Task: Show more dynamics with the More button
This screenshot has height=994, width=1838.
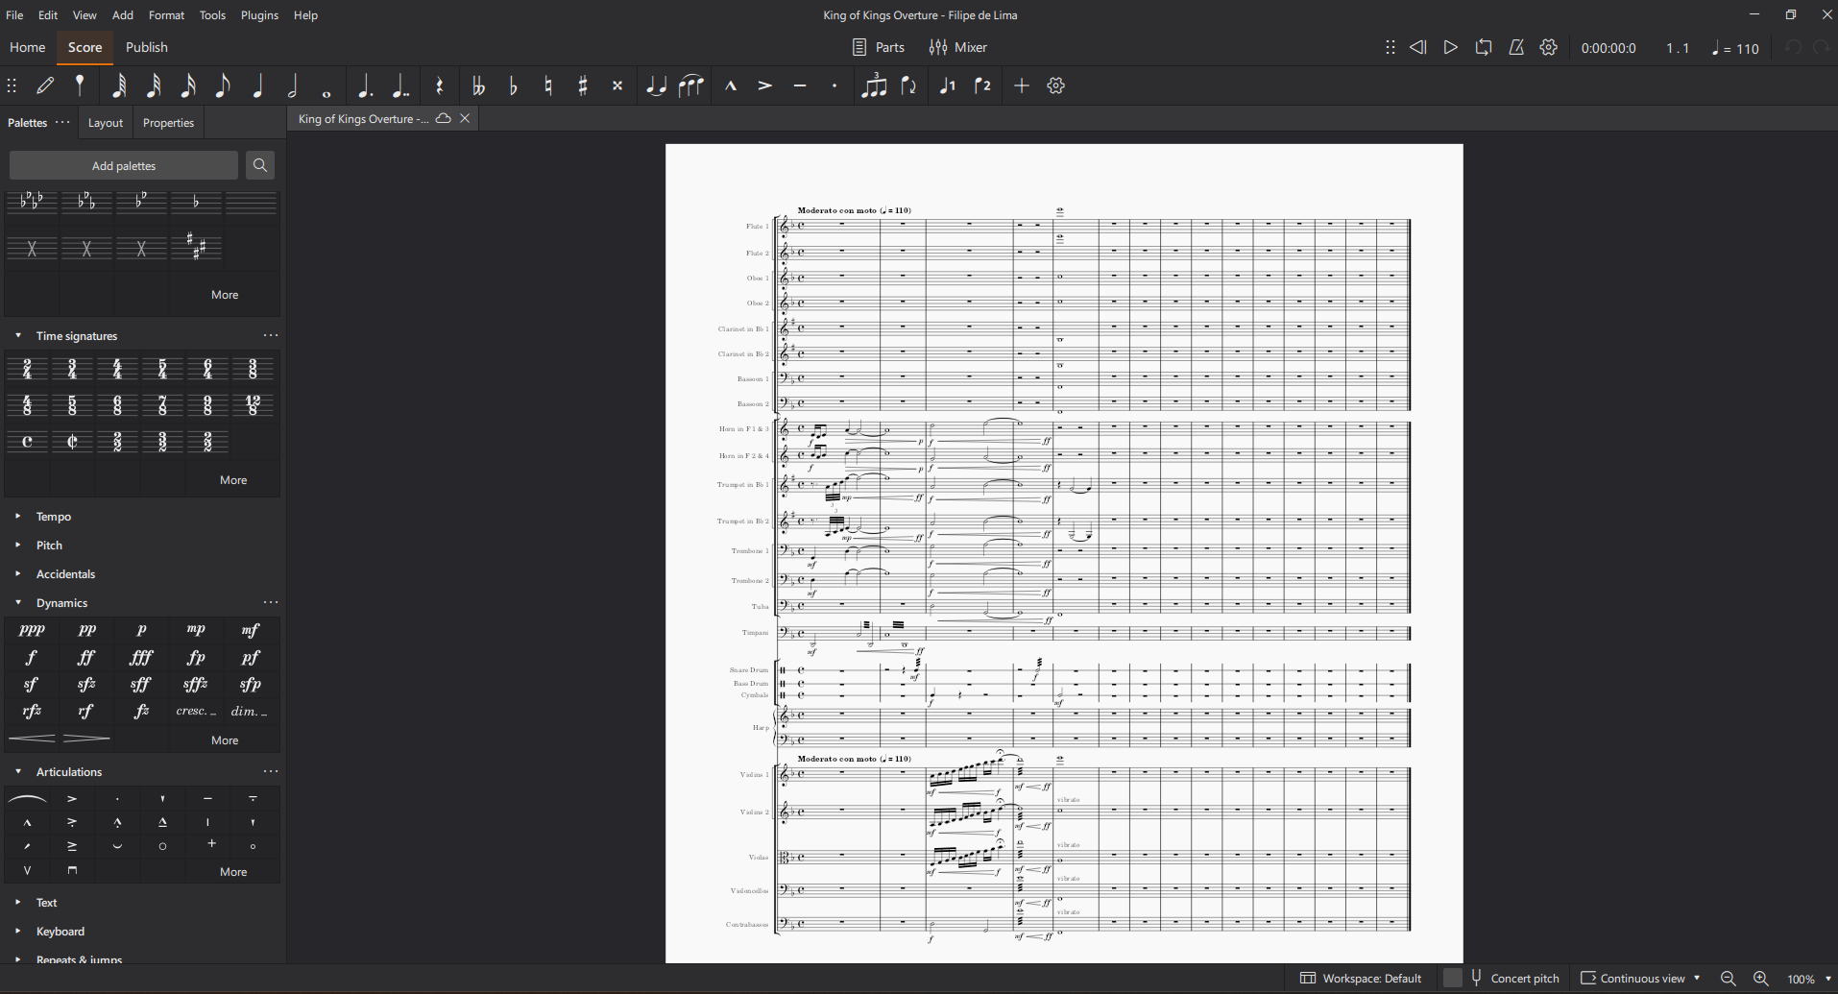Action: [224, 739]
